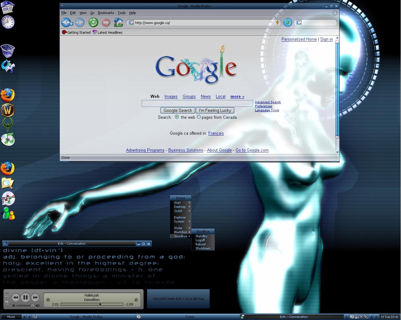
Task: Click the green Go button beside address bar
Action: pyautogui.click(x=287, y=22)
